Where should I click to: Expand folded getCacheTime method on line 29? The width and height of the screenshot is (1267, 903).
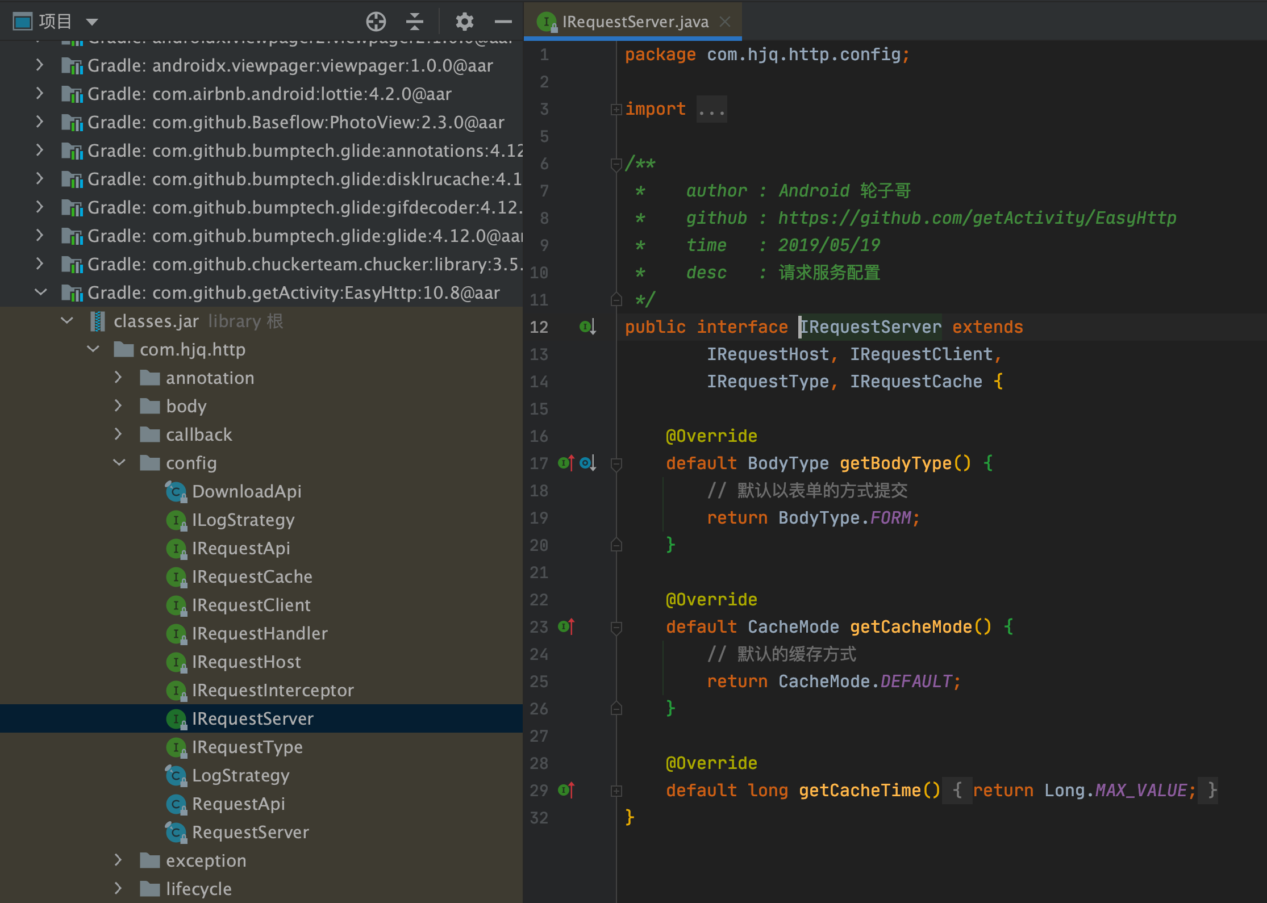click(616, 791)
